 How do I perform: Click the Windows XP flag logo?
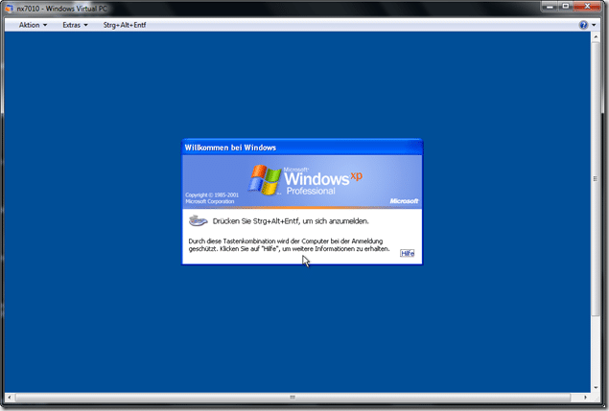pos(266,180)
